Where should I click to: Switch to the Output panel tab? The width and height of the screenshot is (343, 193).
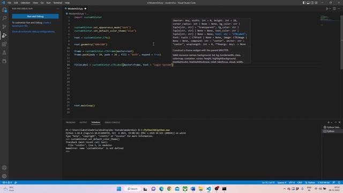[83, 122]
